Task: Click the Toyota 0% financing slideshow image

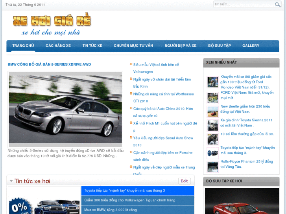Action: click(x=44, y=200)
